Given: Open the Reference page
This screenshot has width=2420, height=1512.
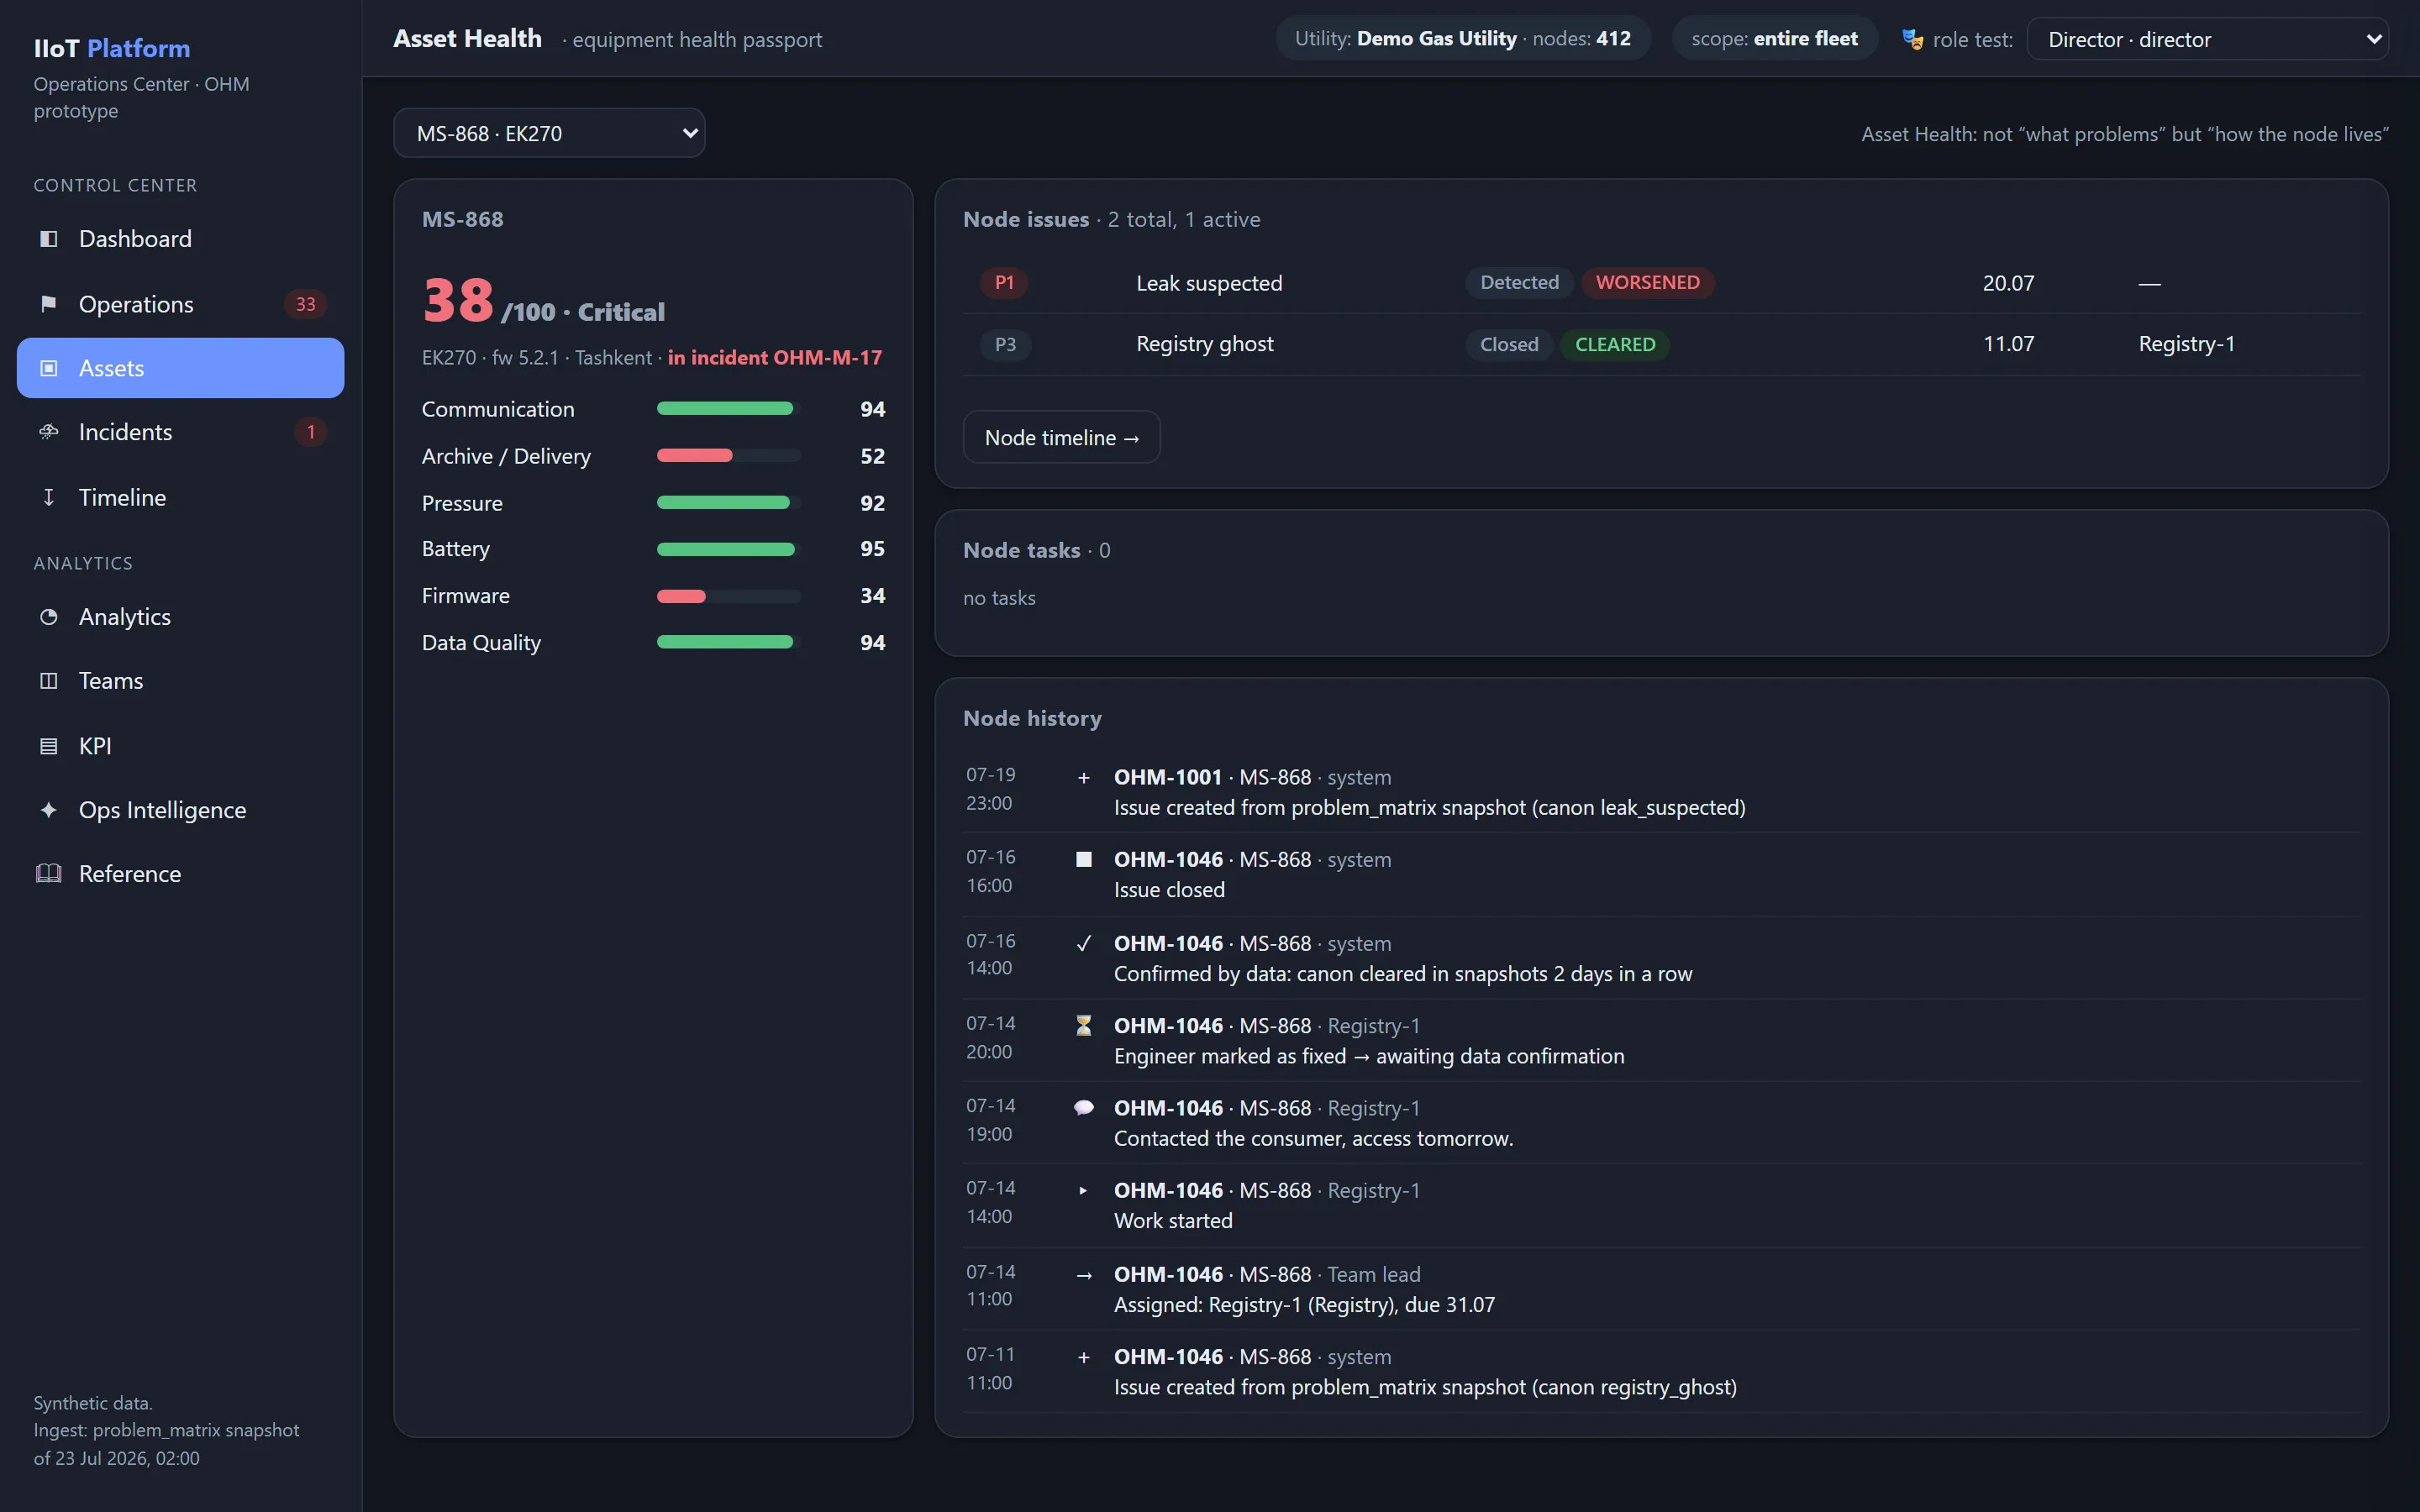Looking at the screenshot, I should tap(180, 874).
